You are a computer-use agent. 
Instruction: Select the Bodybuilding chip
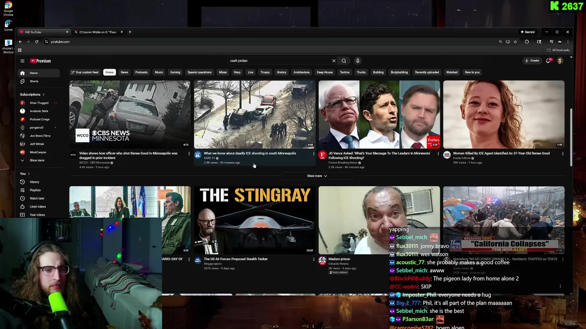(399, 72)
